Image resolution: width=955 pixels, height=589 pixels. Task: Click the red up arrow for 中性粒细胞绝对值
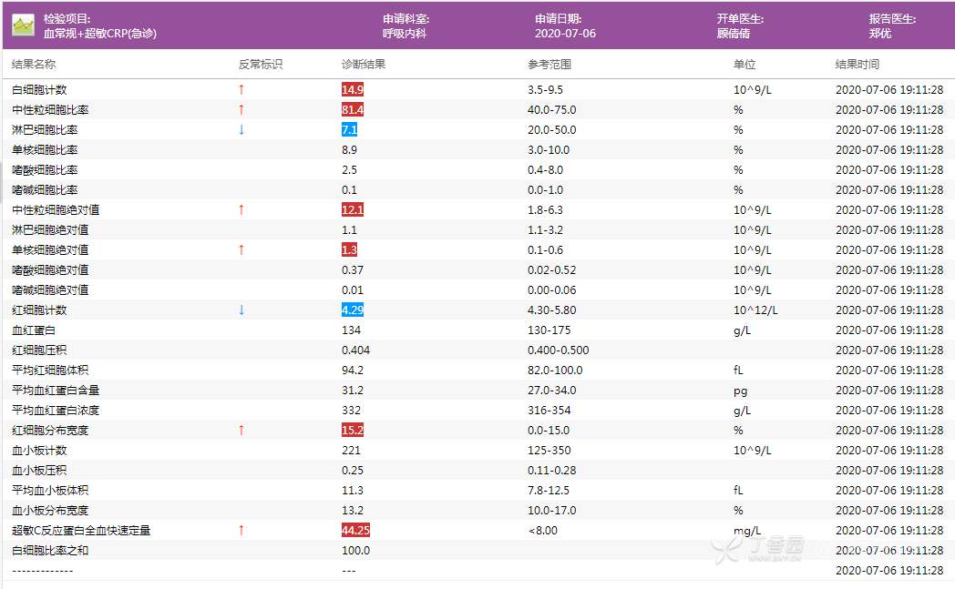[241, 209]
